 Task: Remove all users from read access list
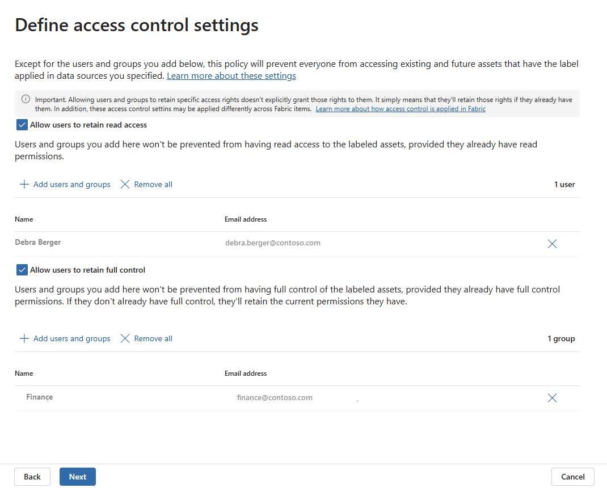146,184
